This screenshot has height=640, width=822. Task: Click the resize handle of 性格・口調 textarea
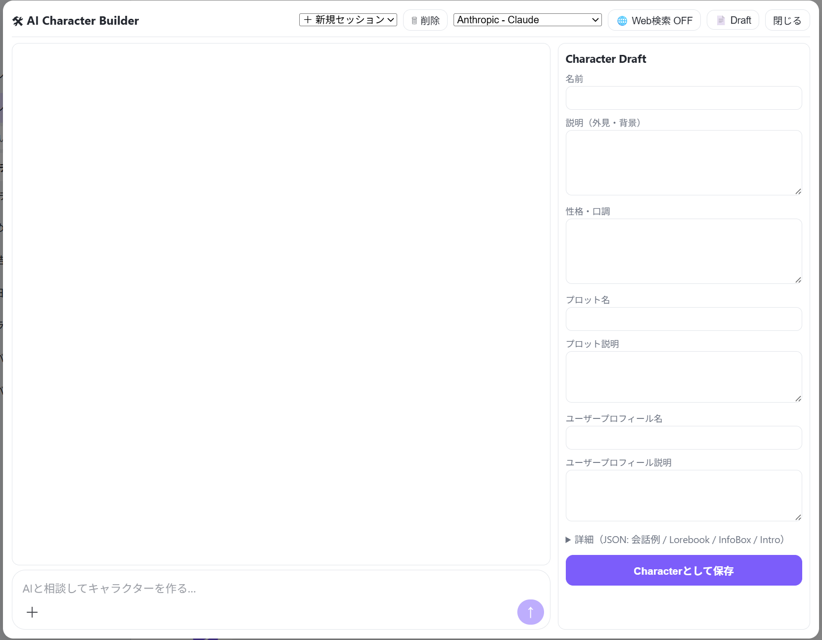tap(798, 280)
